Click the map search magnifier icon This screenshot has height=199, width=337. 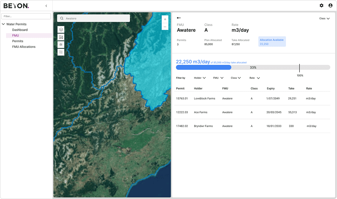pos(62,18)
